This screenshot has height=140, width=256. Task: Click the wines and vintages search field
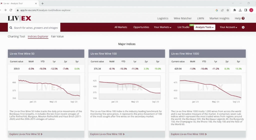[x=36, y=28]
